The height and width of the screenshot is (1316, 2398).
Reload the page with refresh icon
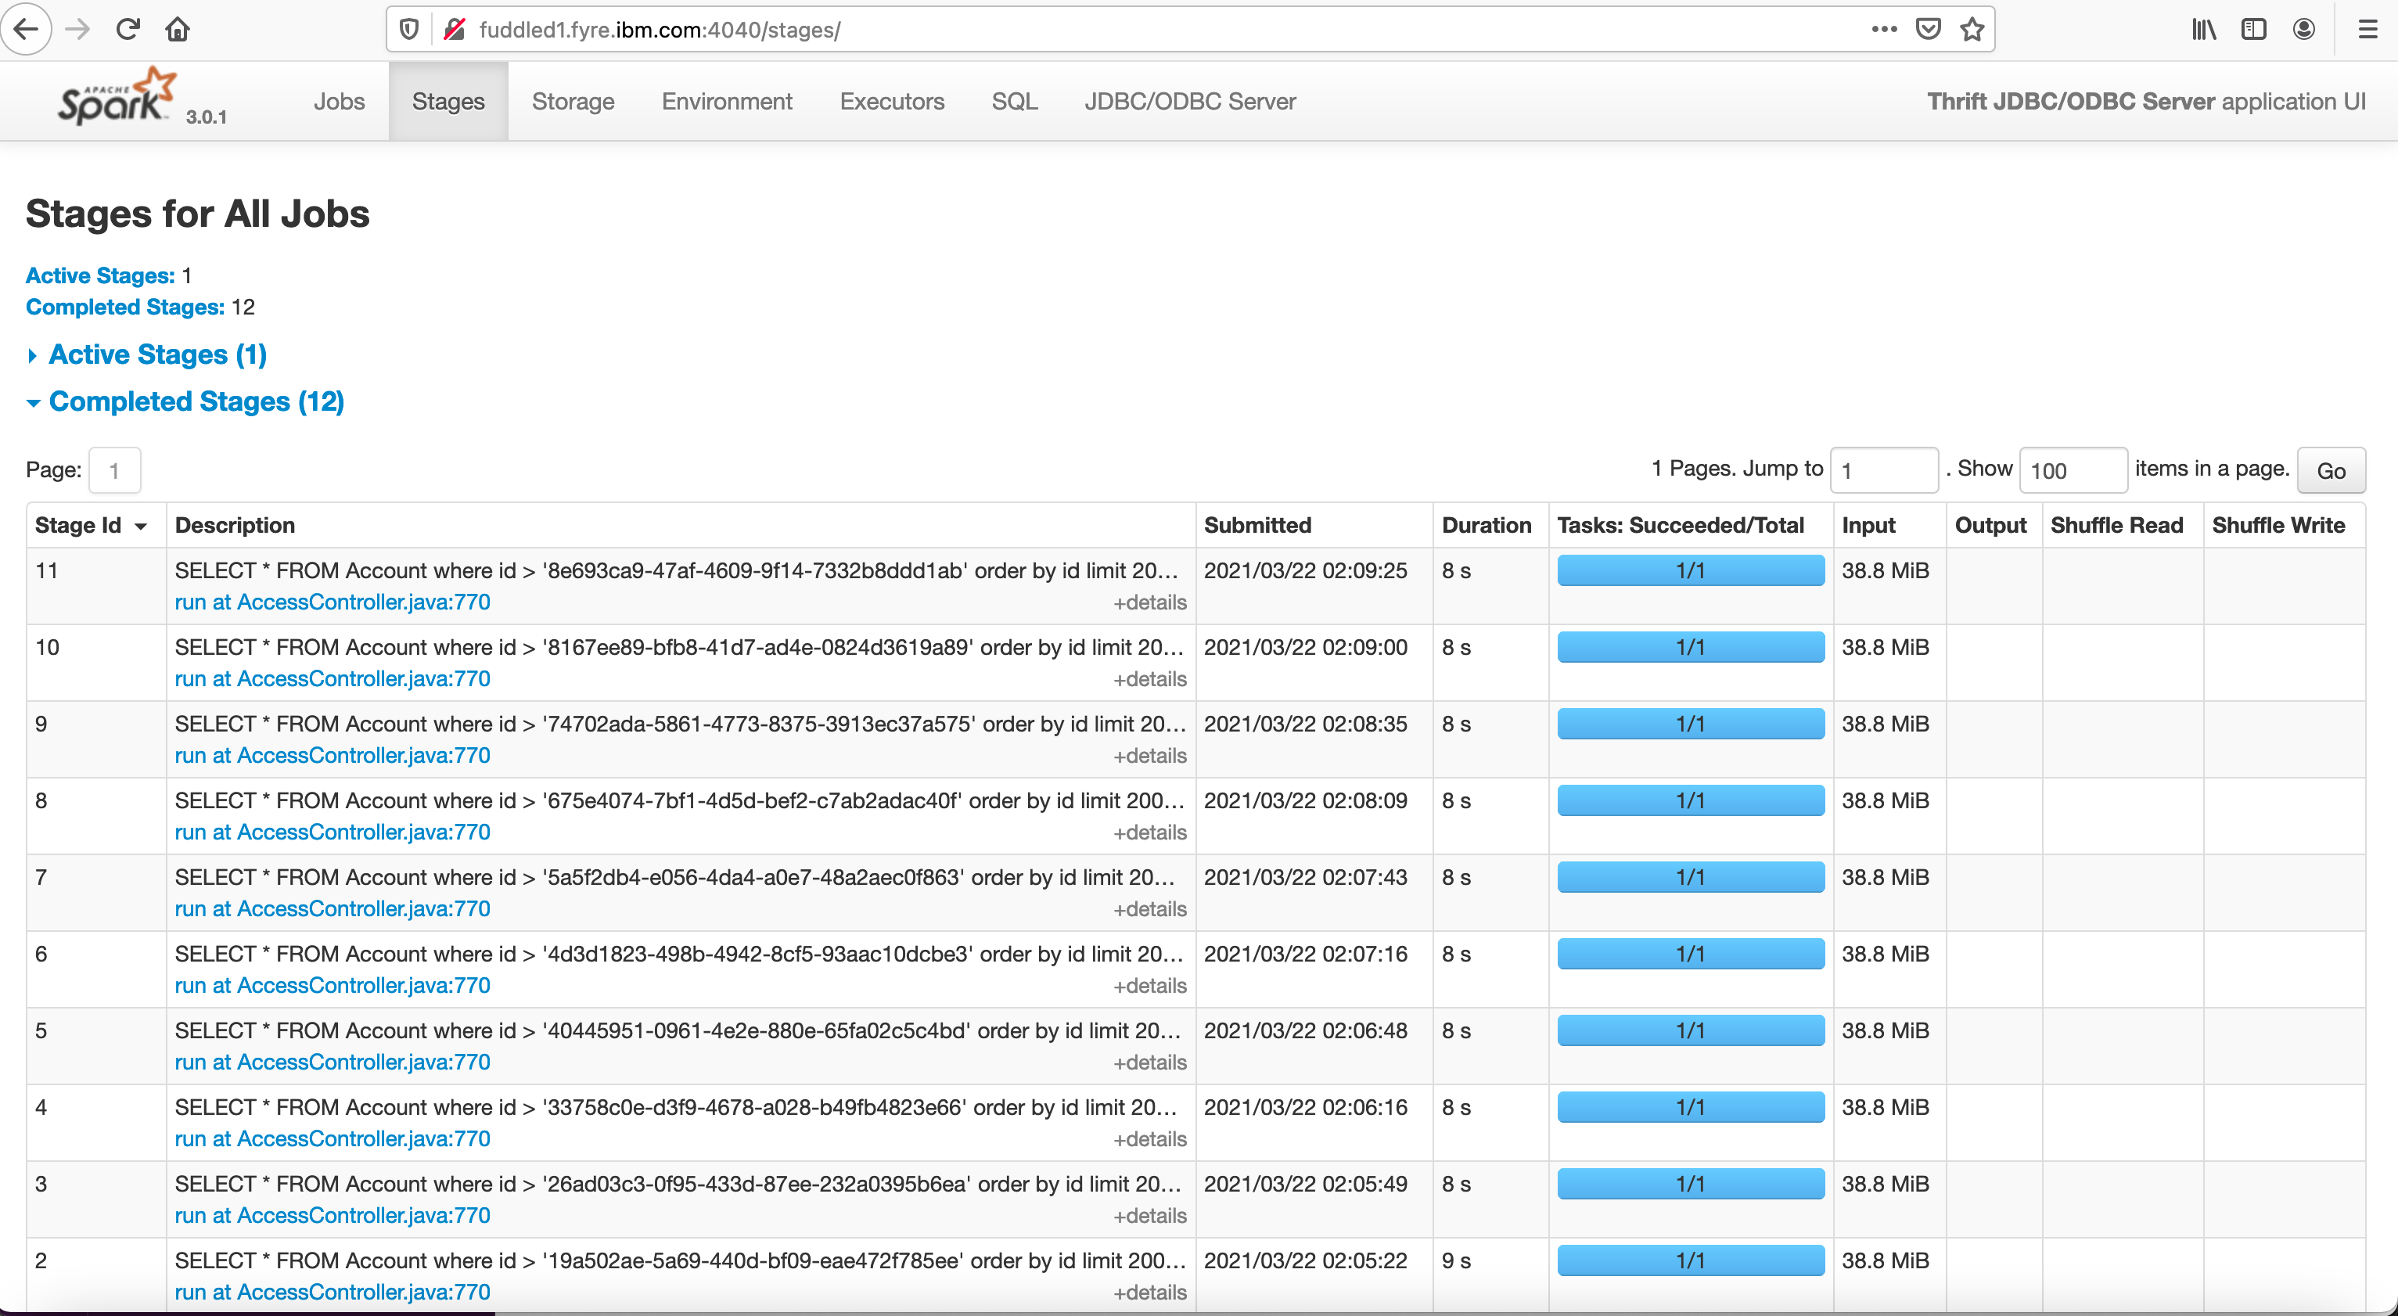click(128, 29)
